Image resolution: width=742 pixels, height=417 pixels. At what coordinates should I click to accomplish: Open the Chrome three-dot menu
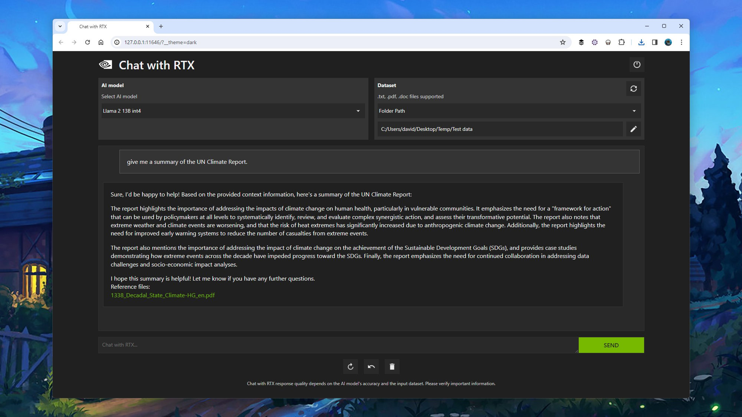681,42
